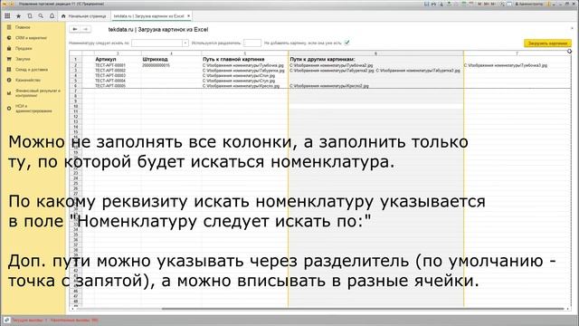
Task: Click the Продажи bag icon in sidebar
Action: (x=9, y=48)
